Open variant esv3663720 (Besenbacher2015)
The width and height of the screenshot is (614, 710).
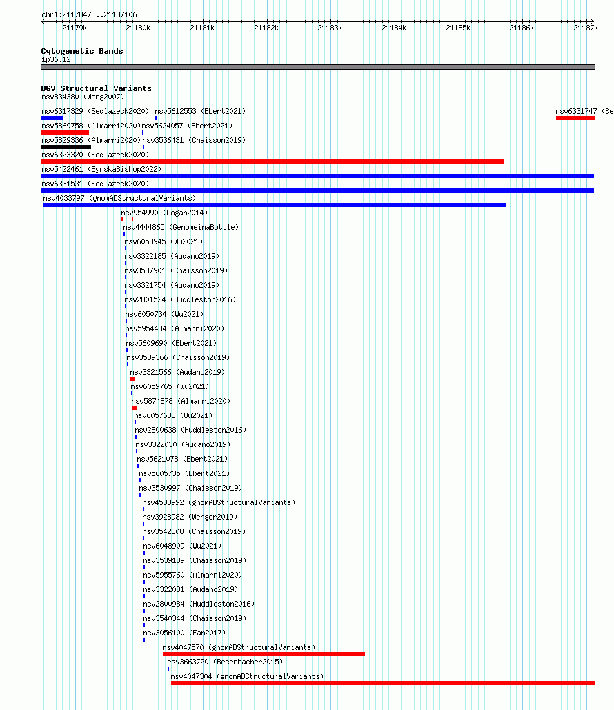(x=225, y=662)
